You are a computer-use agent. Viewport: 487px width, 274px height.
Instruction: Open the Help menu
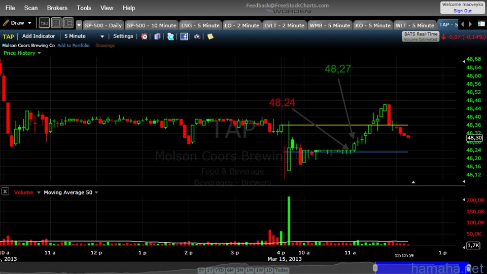(x=129, y=8)
